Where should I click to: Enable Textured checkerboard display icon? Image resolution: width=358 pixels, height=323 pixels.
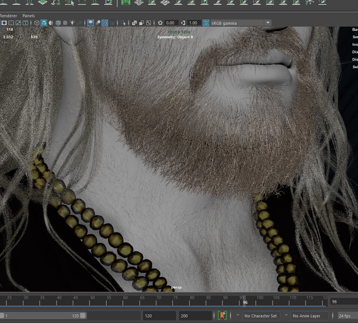click(x=65, y=23)
